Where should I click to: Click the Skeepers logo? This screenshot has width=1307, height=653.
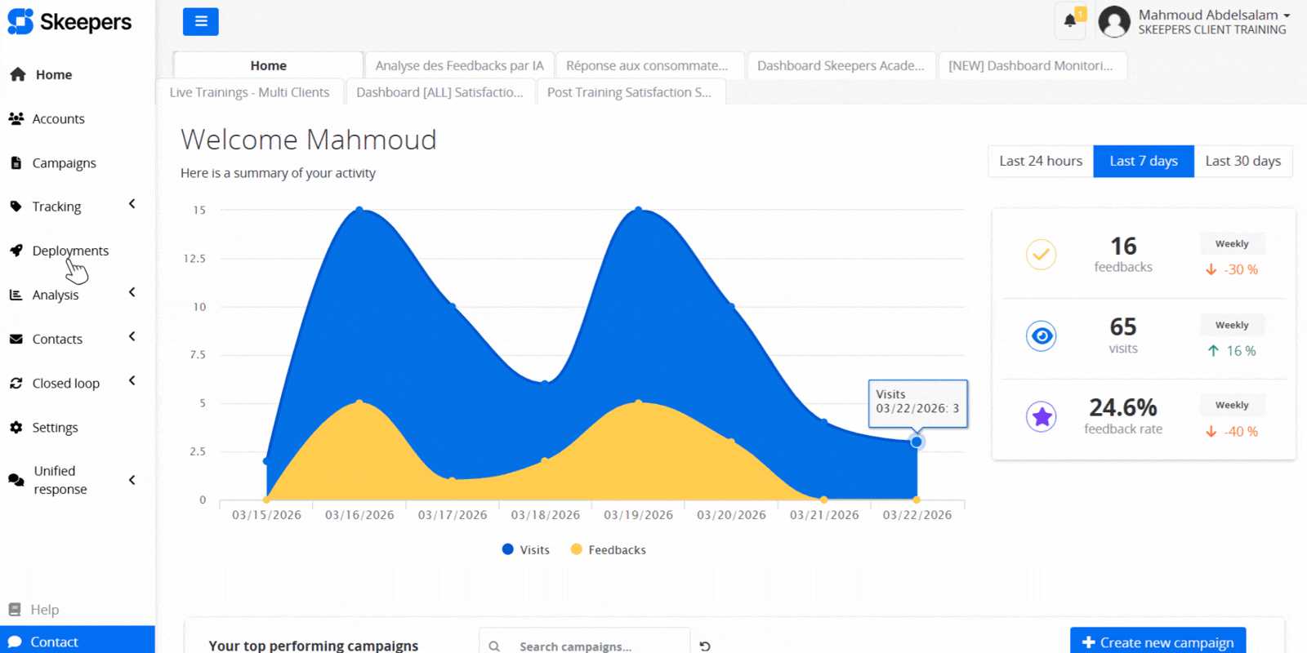coord(69,22)
